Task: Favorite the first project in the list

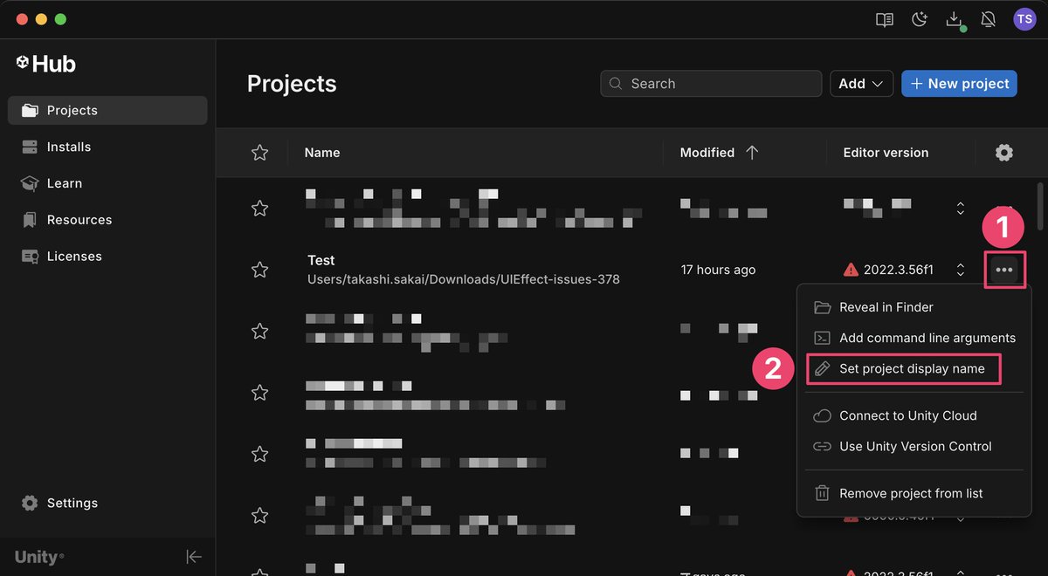Action: pos(259,208)
